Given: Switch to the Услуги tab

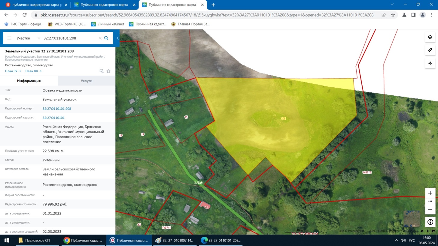Looking at the screenshot, I should [87, 81].
